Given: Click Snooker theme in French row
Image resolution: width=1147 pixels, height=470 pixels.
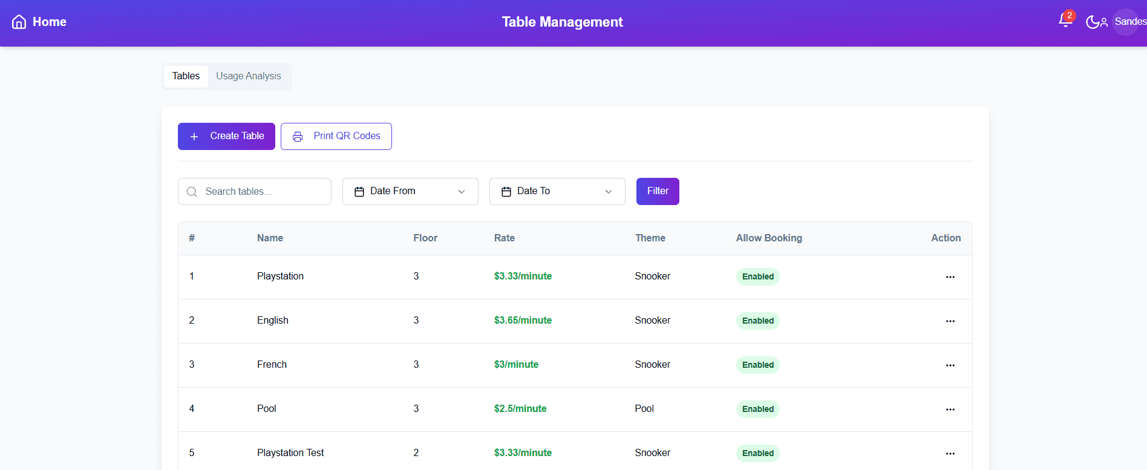Looking at the screenshot, I should (652, 365).
